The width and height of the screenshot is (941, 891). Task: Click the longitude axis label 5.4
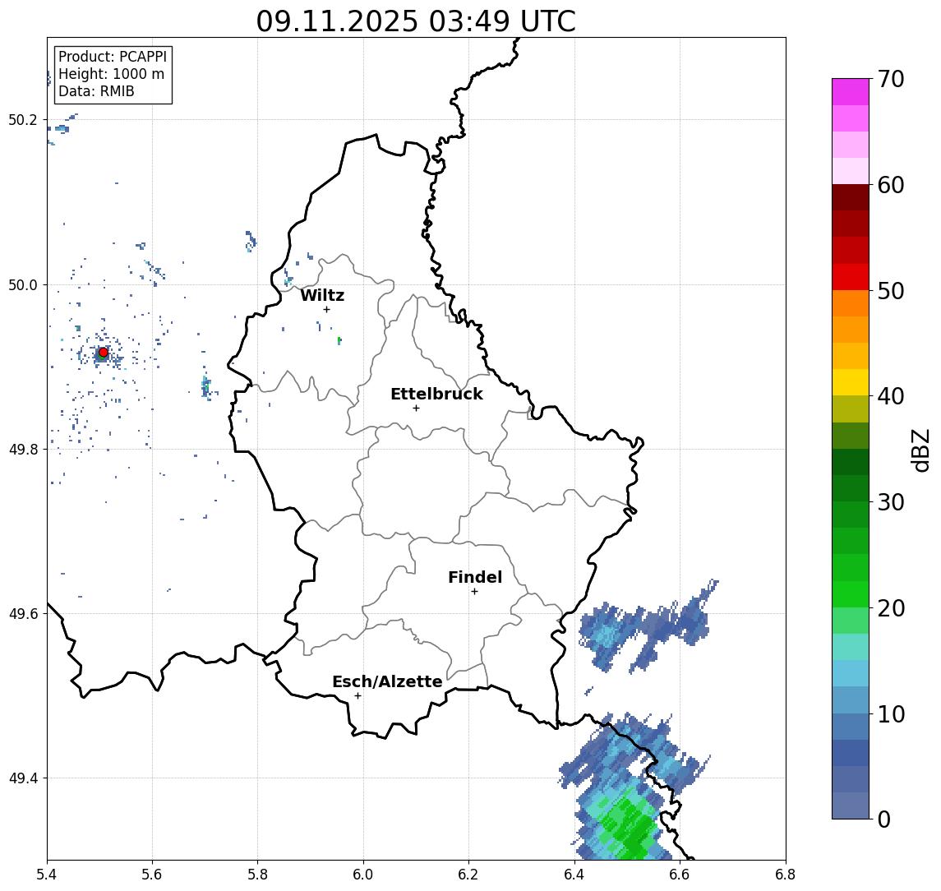47,875
